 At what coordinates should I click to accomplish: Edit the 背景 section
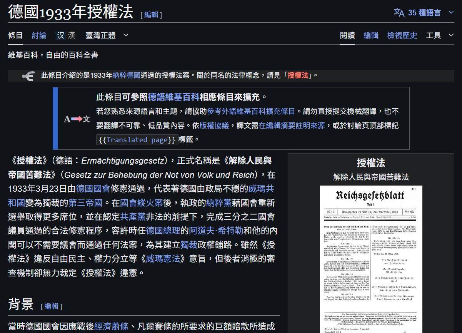[x=51, y=306]
